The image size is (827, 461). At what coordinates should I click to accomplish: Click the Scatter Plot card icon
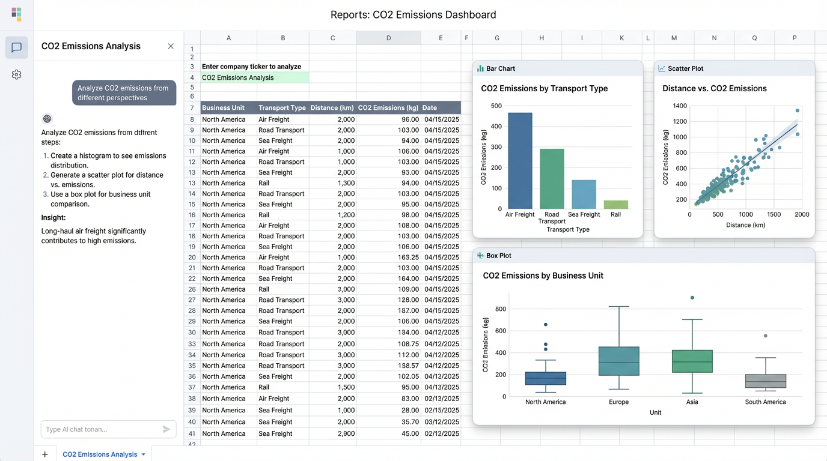point(662,68)
